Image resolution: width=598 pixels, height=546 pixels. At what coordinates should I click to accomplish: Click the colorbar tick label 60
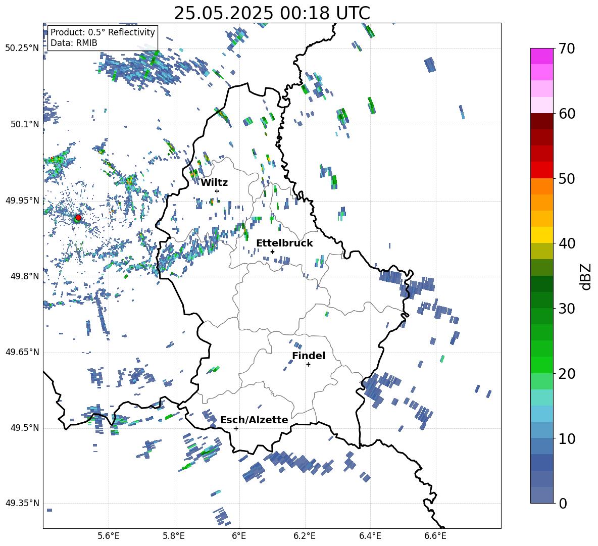[567, 114]
